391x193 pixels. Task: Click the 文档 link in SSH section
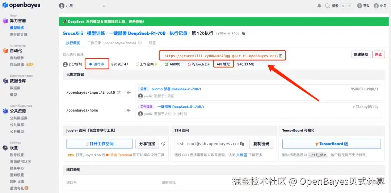click(240, 155)
